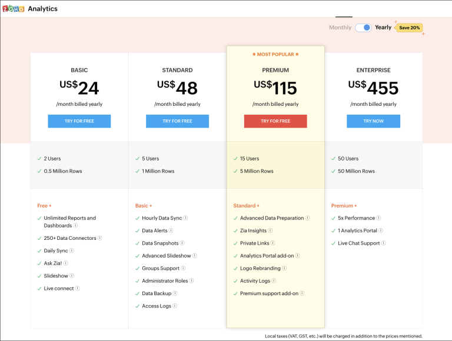Click '5 Users' in Standard plan
The height and width of the screenshot is (341, 452).
151,158
